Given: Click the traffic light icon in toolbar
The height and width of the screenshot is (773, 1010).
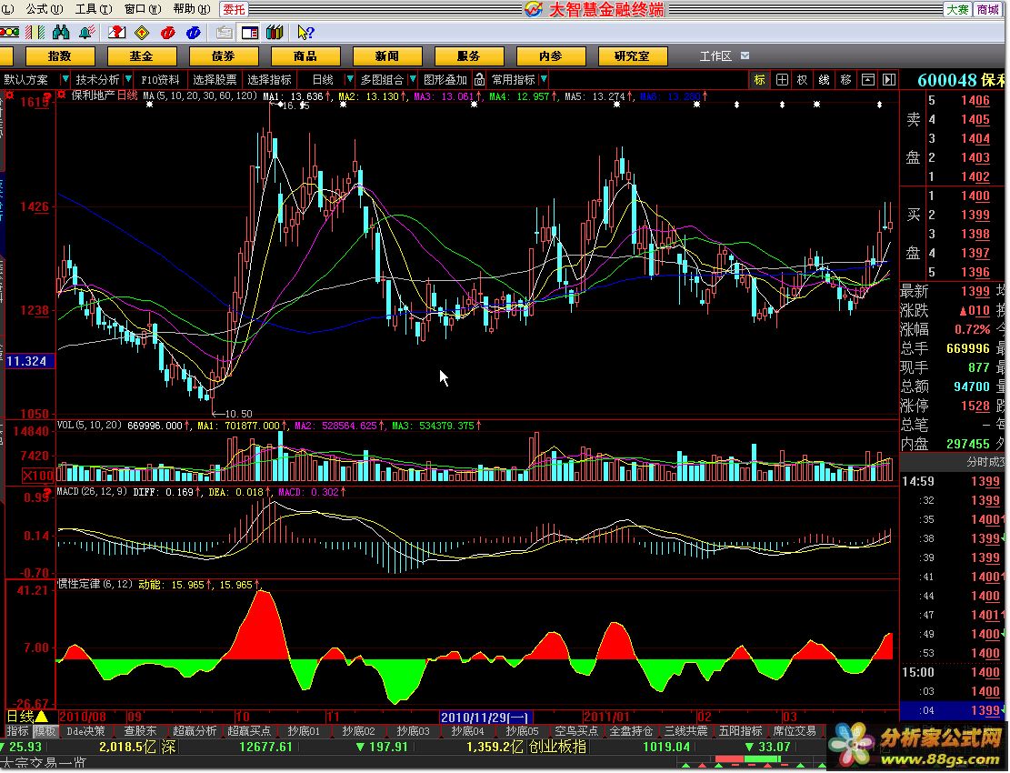Looking at the screenshot, I should coord(10,32).
